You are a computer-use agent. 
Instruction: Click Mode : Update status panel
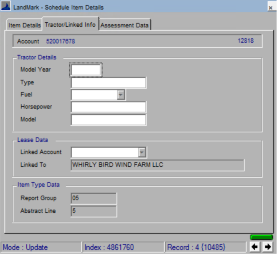point(41,247)
